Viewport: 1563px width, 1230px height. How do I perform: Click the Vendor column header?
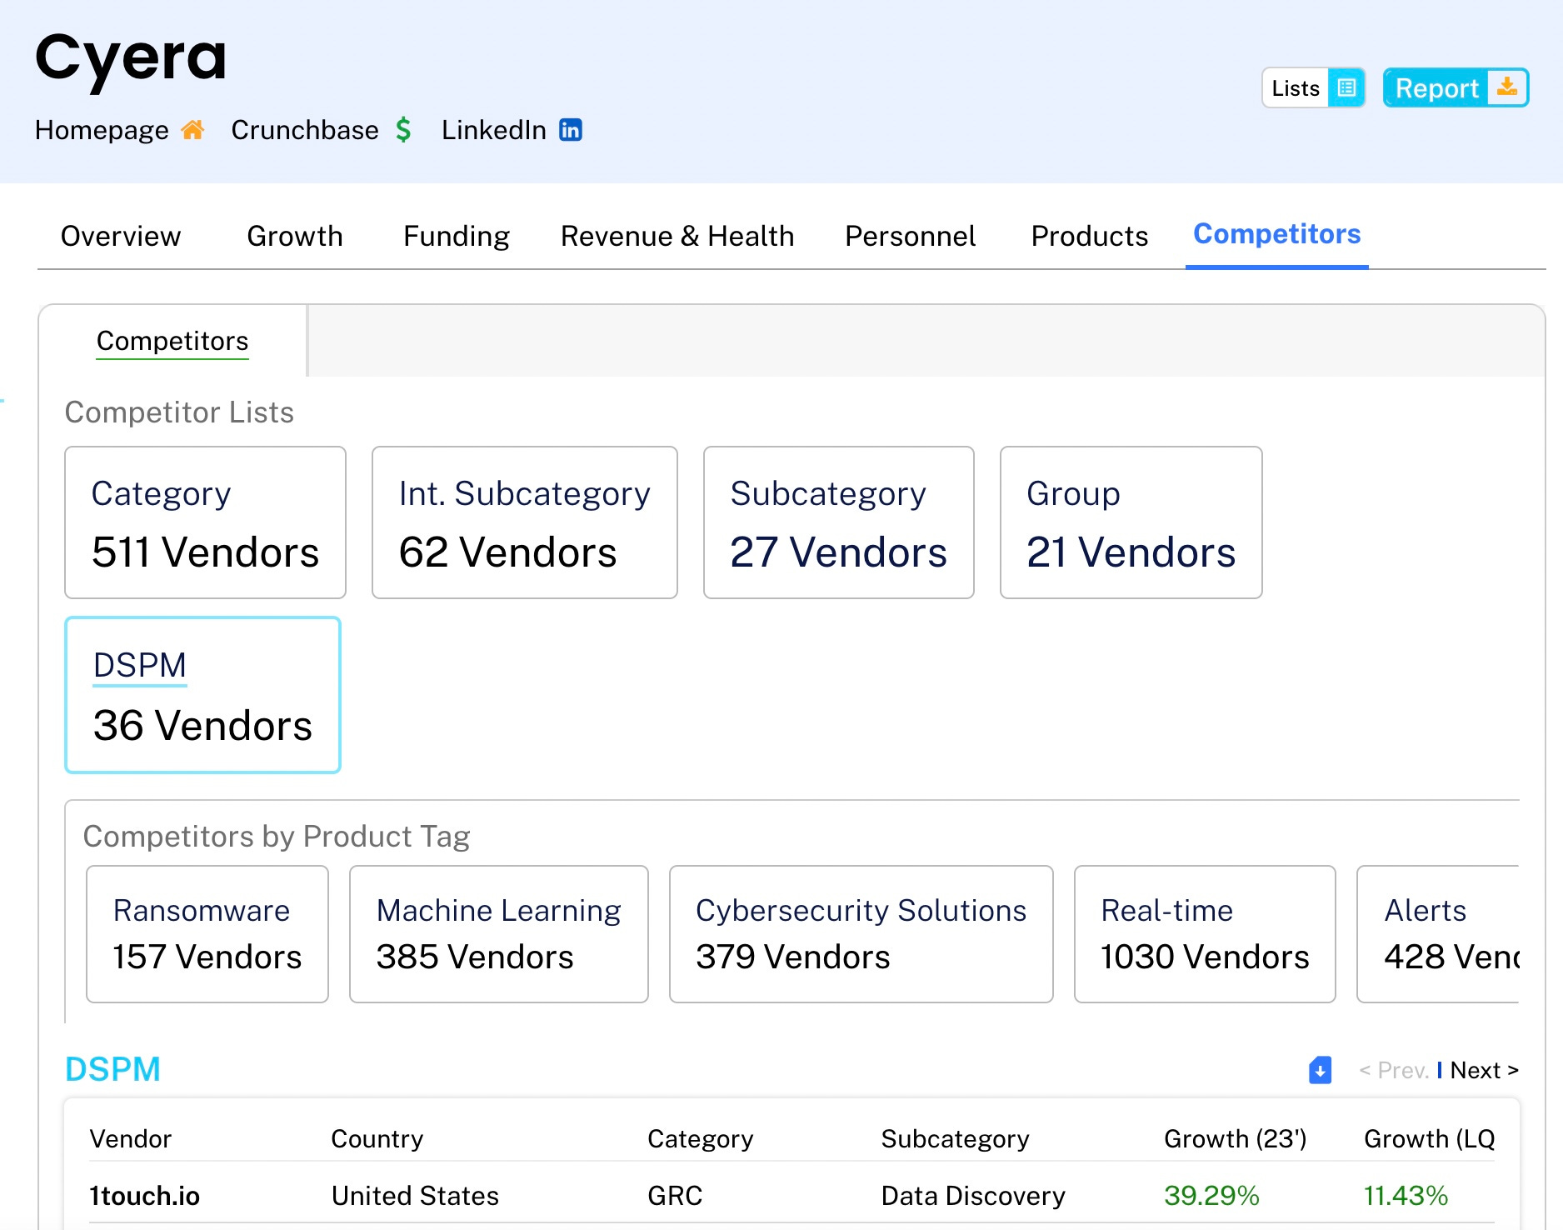coord(131,1139)
